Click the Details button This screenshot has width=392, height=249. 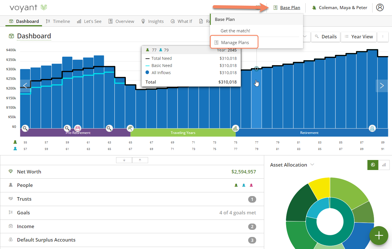pos(326,37)
